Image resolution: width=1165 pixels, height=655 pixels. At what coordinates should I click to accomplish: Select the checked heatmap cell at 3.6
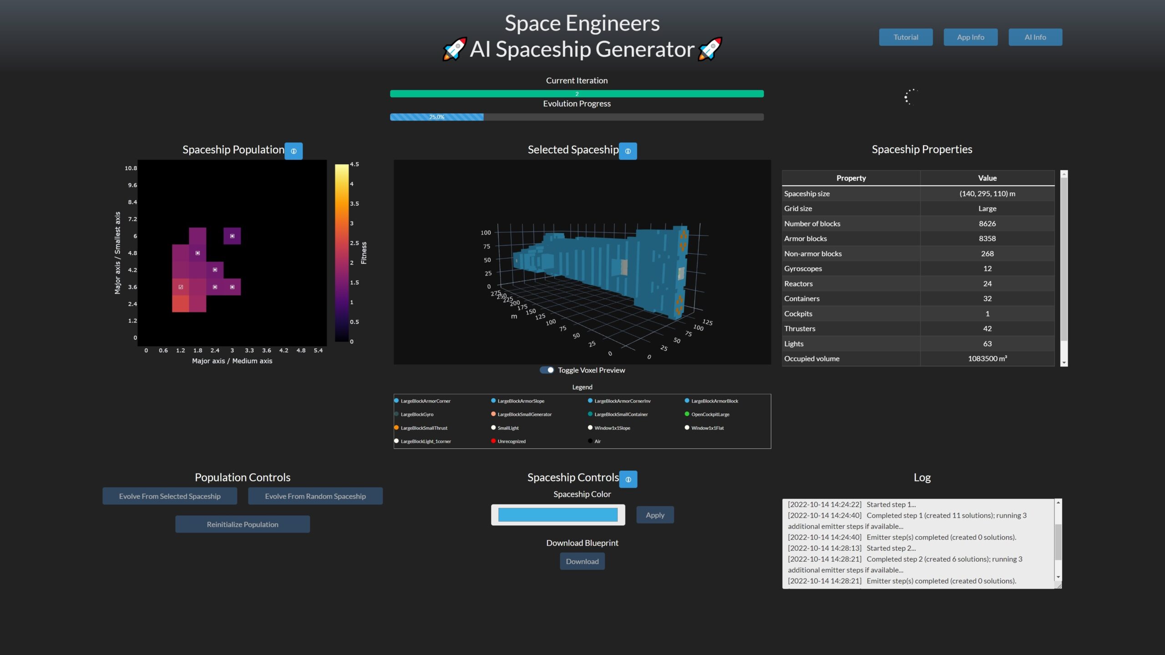tap(181, 287)
